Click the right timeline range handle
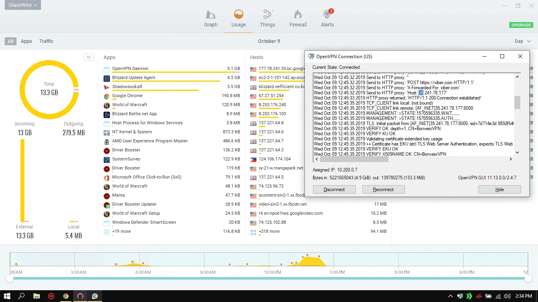538x302 pixels. click(528, 278)
